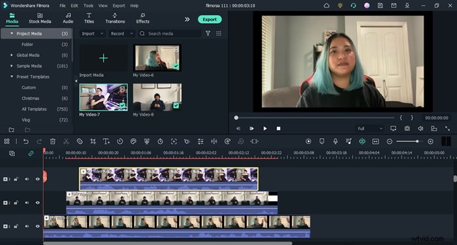Click the Import Media plus tile
This screenshot has height=245, width=457.
[103, 58]
